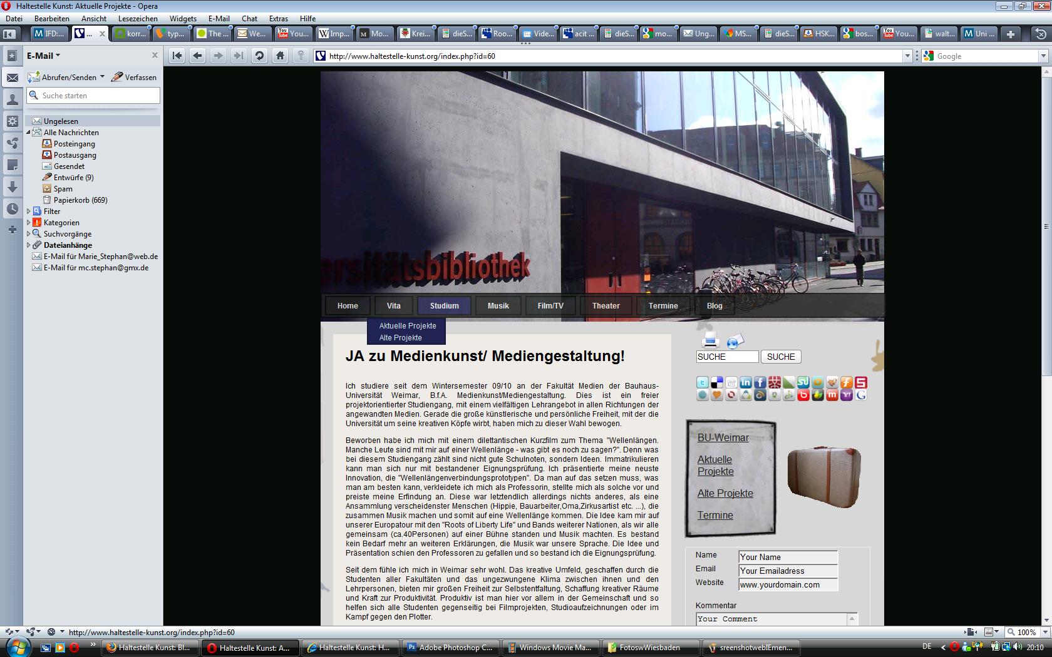This screenshot has width=1052, height=657.
Task: Open the Contacts panel in Opera sidebar
Action: (x=12, y=99)
